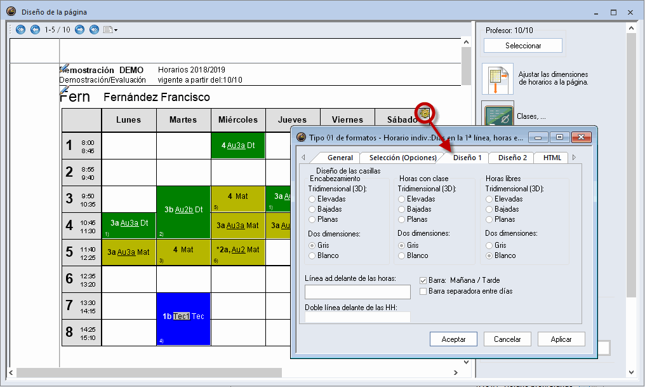Go to next page arrow
Image resolution: width=645 pixels, height=387 pixels.
(80, 30)
